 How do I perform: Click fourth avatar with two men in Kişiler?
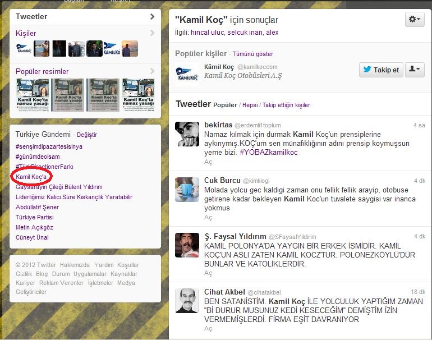(x=77, y=48)
